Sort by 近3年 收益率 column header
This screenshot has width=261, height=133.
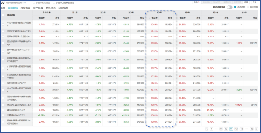tap(210, 18)
